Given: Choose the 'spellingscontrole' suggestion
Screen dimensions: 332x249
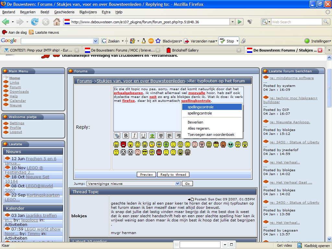Looking at the screenshot, I should 212,107.
